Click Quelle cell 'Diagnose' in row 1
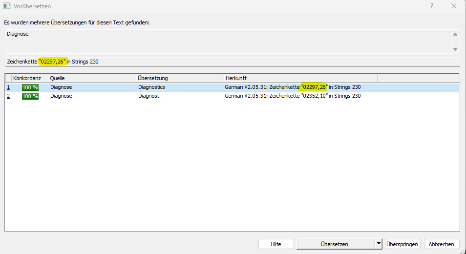 [x=61, y=87]
